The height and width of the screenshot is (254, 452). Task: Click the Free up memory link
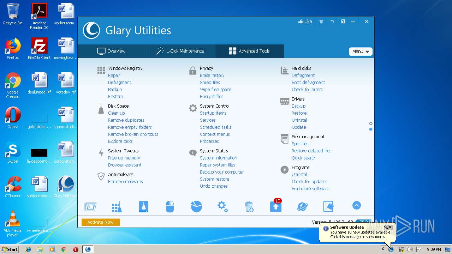point(124,158)
